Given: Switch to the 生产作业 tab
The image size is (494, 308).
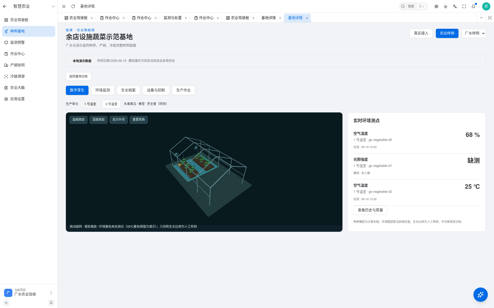Looking at the screenshot, I should pyautogui.click(x=183, y=90).
